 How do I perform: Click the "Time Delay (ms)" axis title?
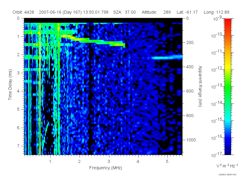click(10, 85)
